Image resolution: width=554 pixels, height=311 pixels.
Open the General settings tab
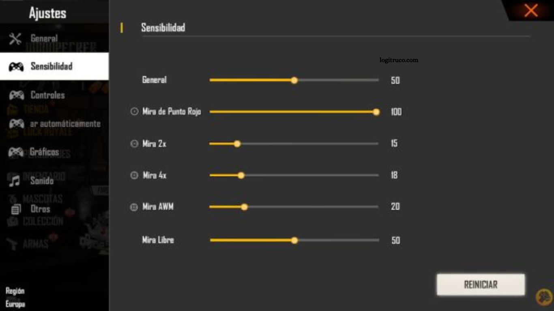[x=44, y=39]
